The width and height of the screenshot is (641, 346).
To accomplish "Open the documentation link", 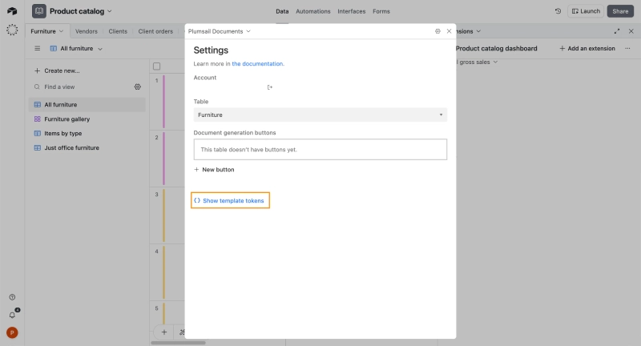I will pyautogui.click(x=257, y=64).
